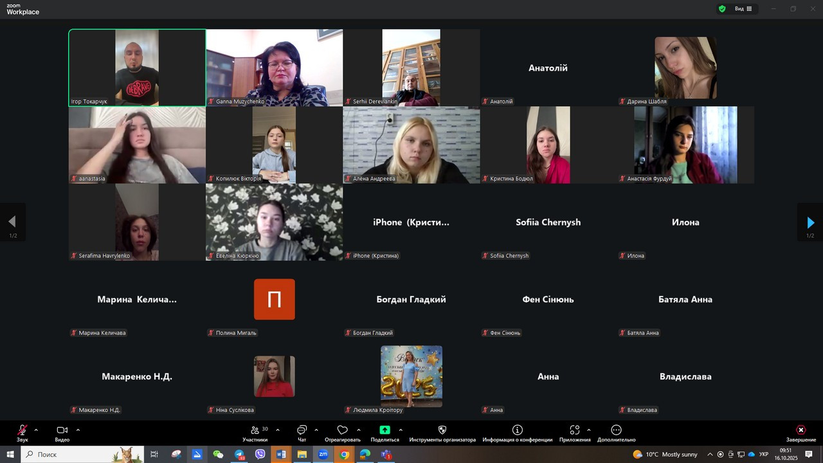Viewport: 823px width, 463px height.
Task: Open the Участники participants panel
Action: tap(255, 433)
